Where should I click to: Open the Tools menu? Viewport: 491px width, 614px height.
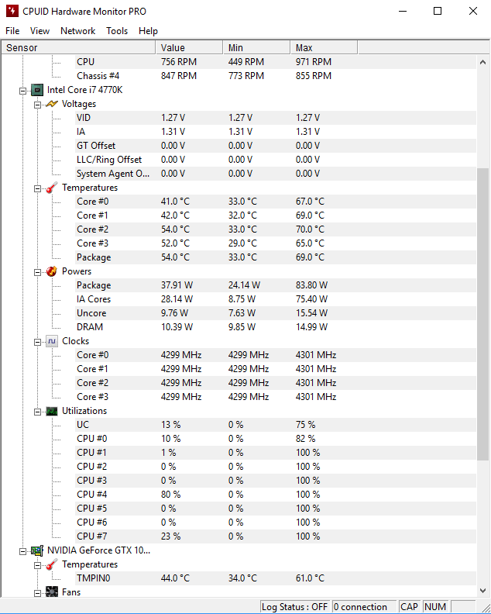coord(117,31)
